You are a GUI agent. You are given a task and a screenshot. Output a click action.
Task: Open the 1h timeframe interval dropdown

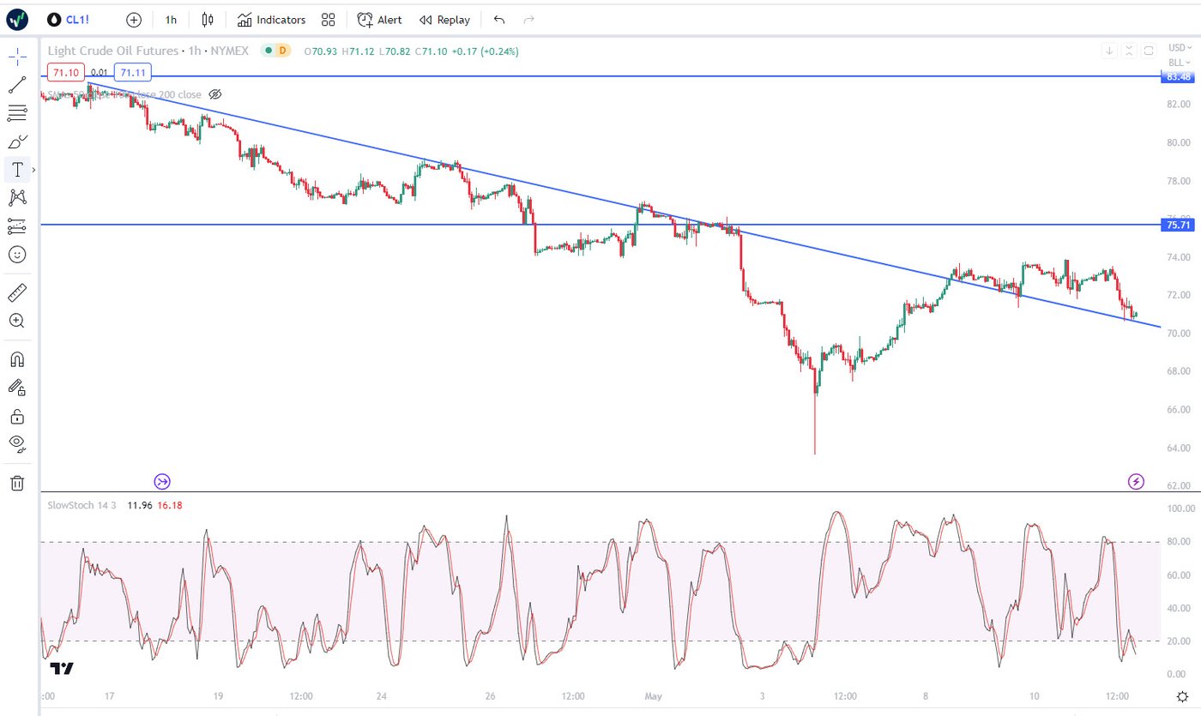(171, 20)
